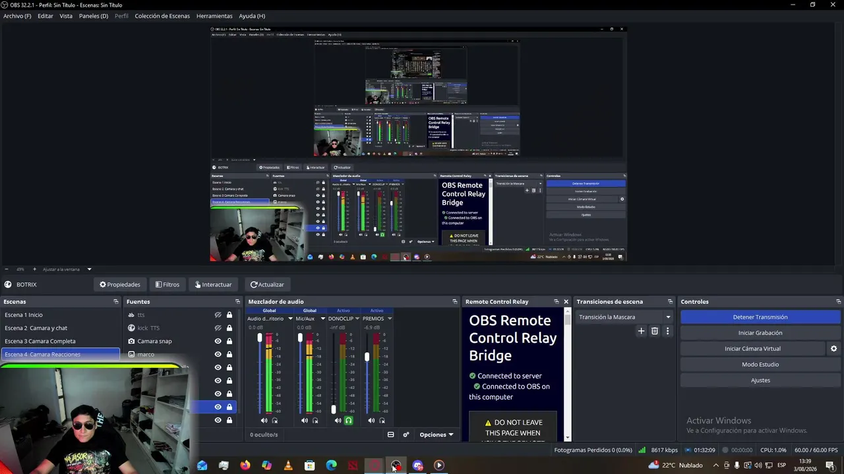Image resolution: width=844 pixels, height=474 pixels.
Task: Open the mixer Opciones dropdown
Action: point(437,434)
